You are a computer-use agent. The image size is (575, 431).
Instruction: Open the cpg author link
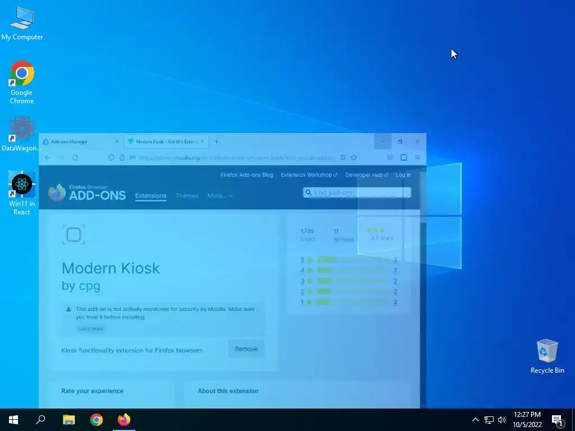[89, 286]
